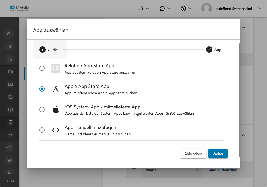Sort the table by Name column
Viewport: 267px width, 187px height.
point(151,170)
